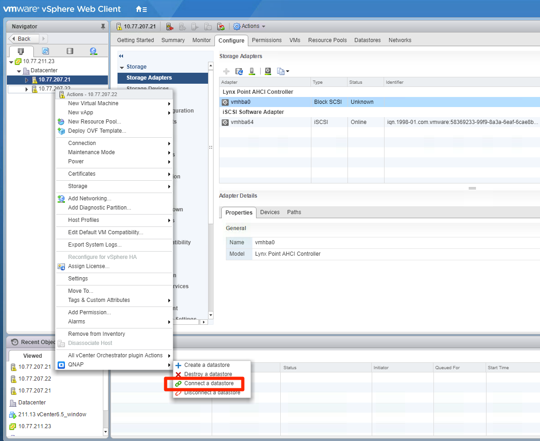Refresh the storage adapters list
540x441 pixels.
click(239, 71)
